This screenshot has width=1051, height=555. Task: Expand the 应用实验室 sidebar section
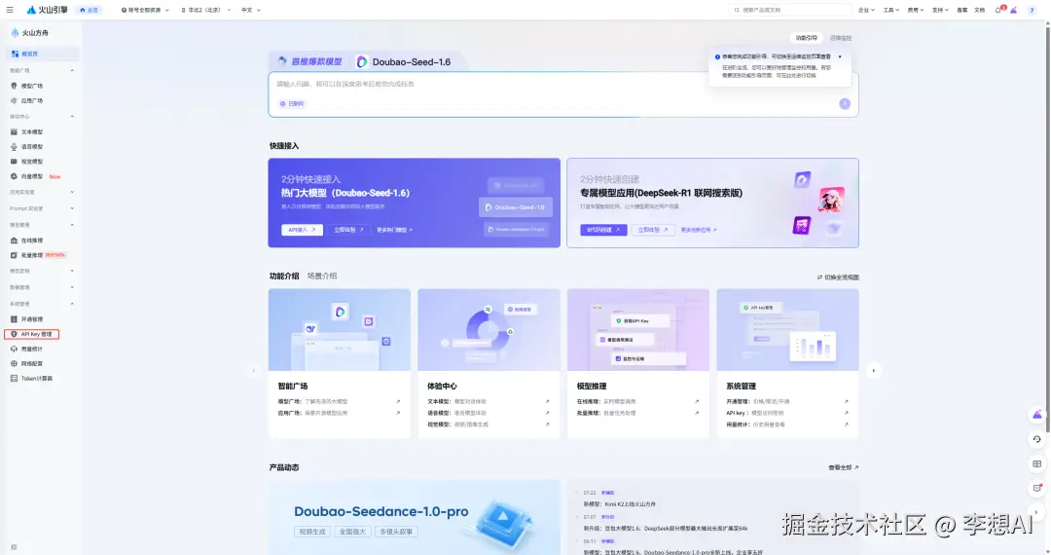pos(72,193)
